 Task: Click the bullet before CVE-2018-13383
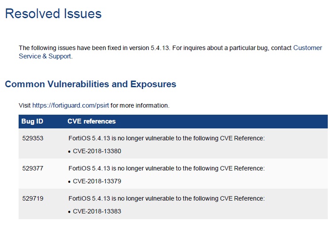[x=70, y=212]
